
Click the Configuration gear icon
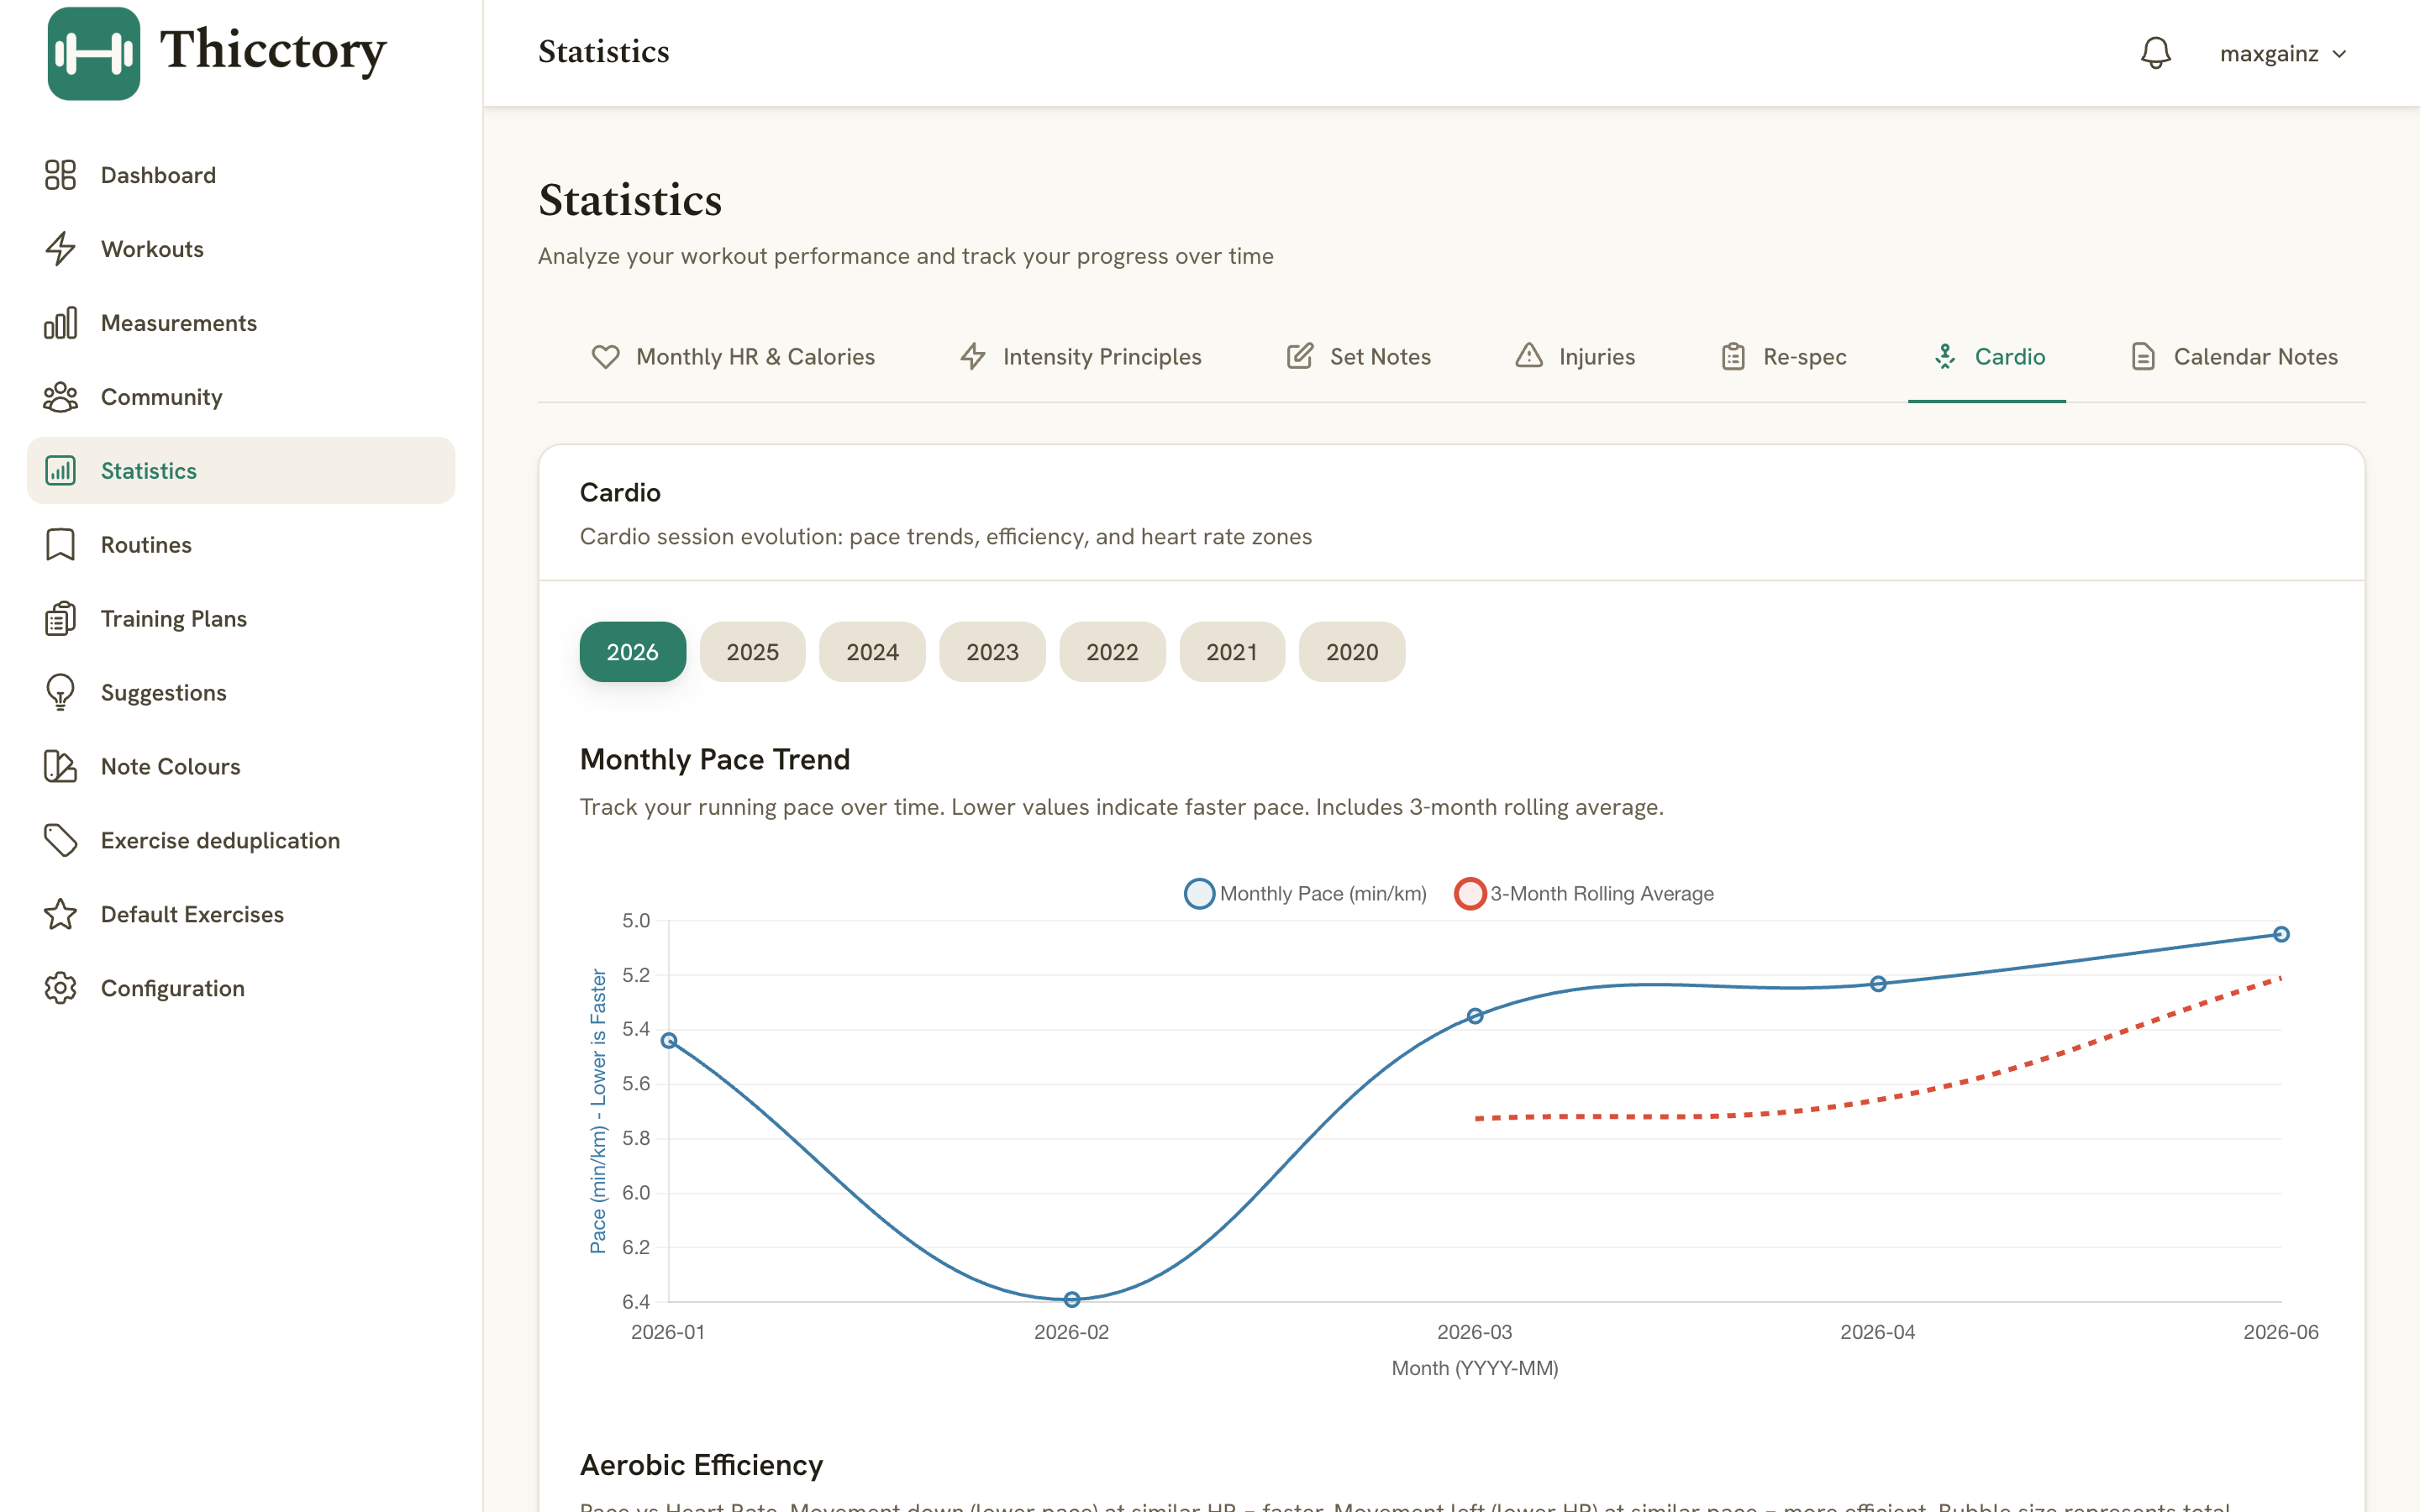pyautogui.click(x=60, y=988)
